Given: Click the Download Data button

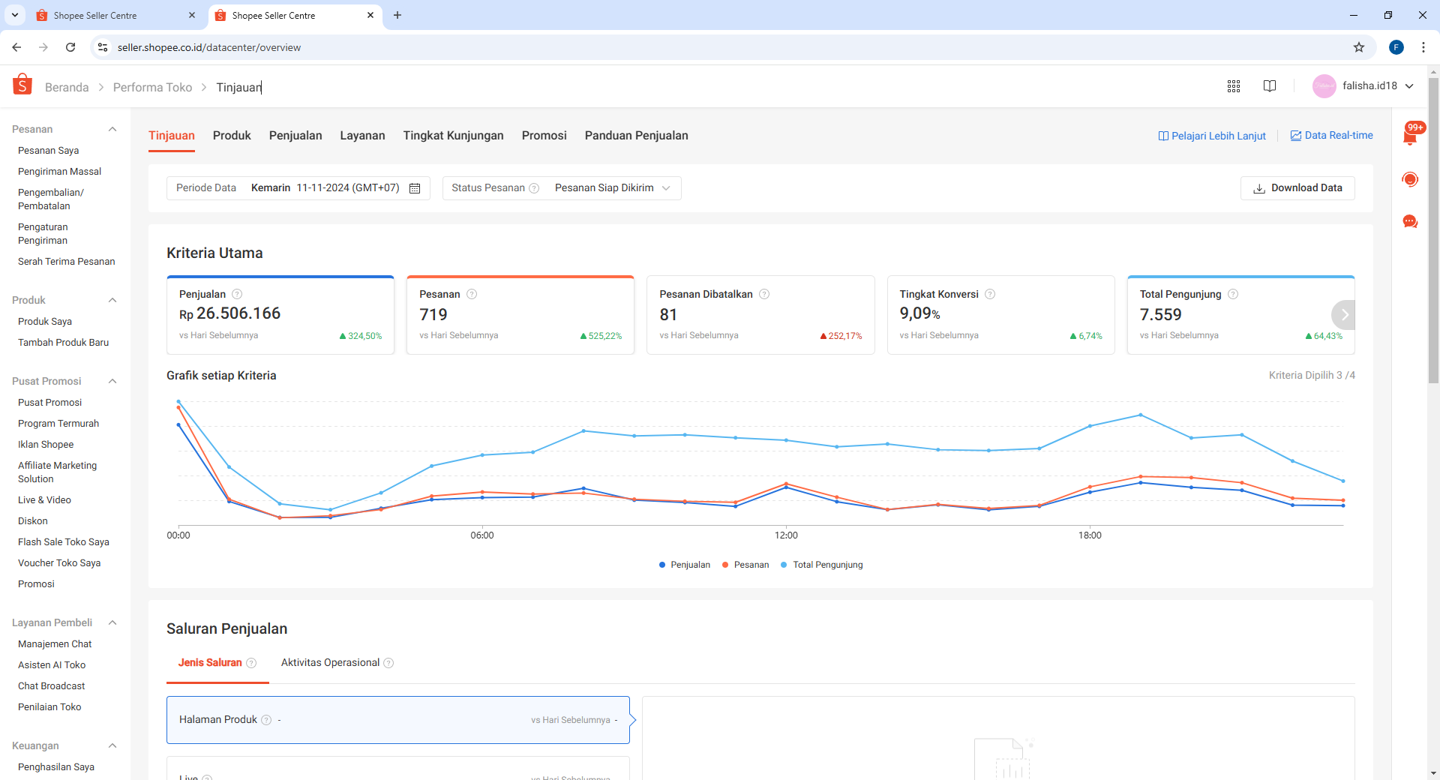Looking at the screenshot, I should (1297, 188).
